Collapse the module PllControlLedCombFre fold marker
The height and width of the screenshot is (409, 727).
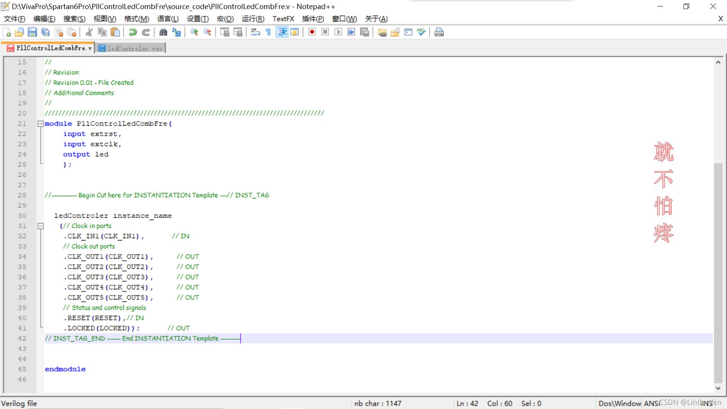(41, 123)
